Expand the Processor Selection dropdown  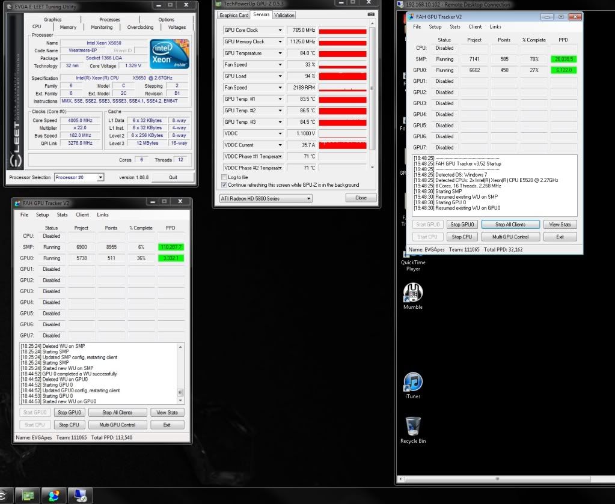click(79, 177)
